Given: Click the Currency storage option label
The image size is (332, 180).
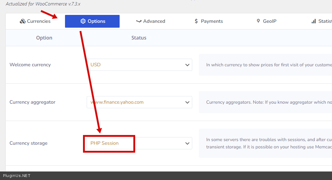Looking at the screenshot, I should point(28,143).
